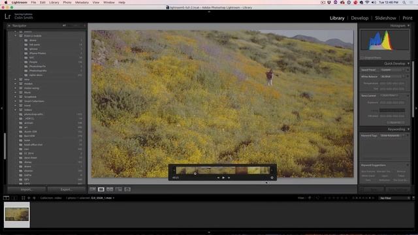418x235 pixels.
Task: Click filmstrip grid shortcut icon
Action: [24, 198]
